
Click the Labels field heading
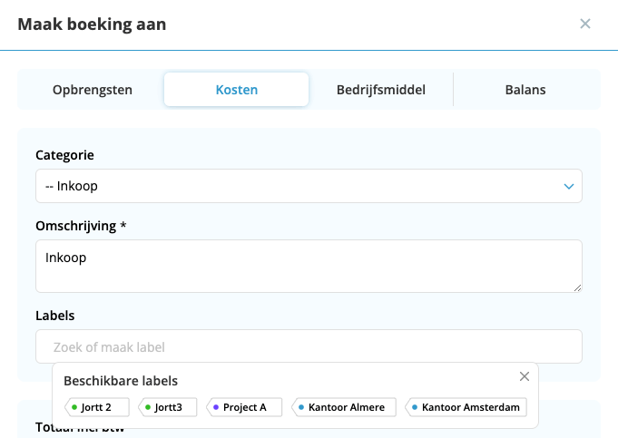[54, 316]
